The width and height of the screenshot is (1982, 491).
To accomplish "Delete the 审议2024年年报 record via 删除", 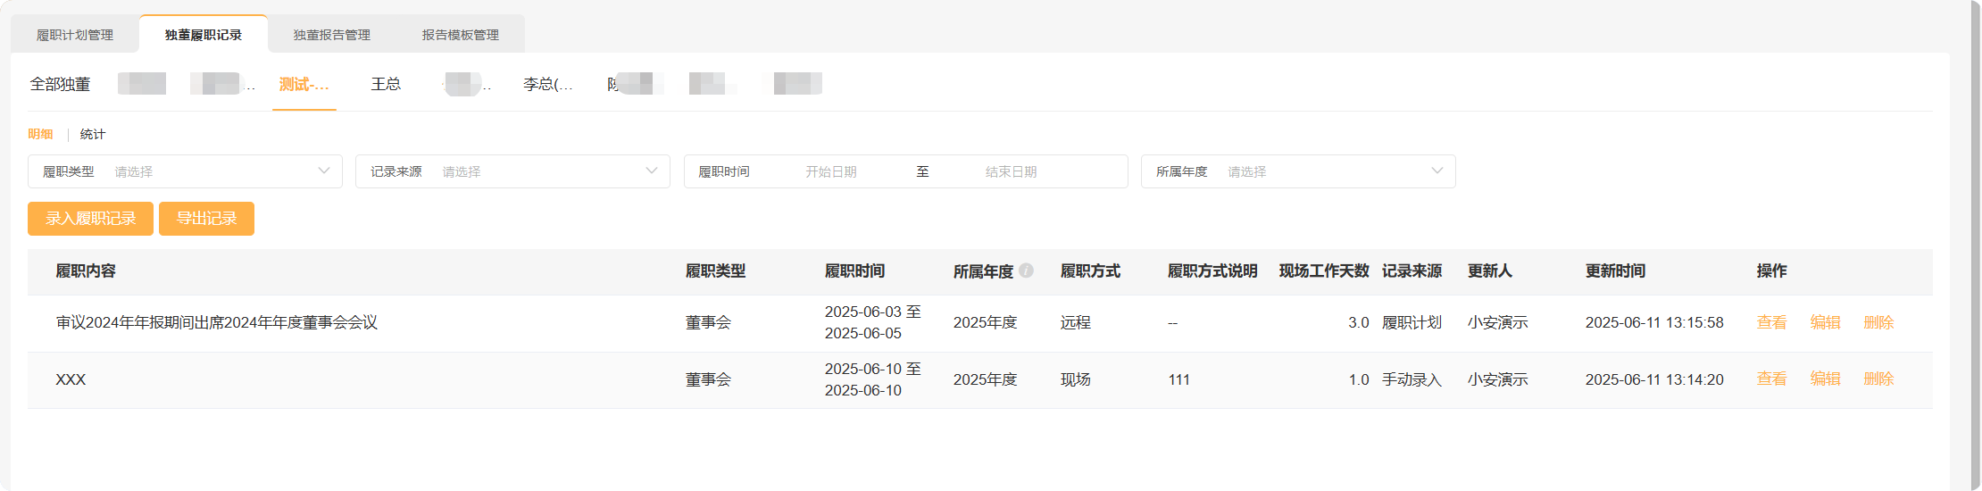I will pos(1879,322).
